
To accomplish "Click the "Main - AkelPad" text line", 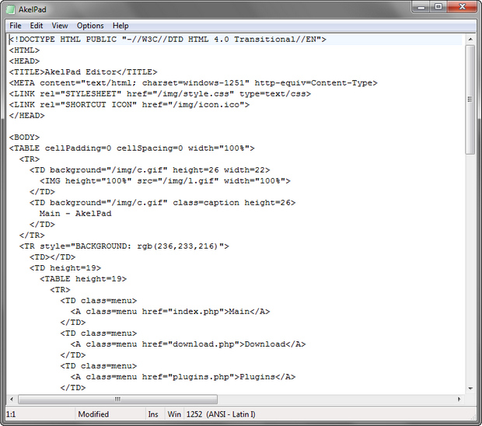I will [x=75, y=214].
